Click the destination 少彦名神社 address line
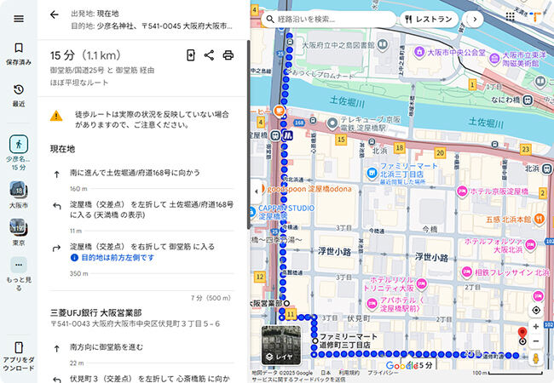 [x=152, y=26]
